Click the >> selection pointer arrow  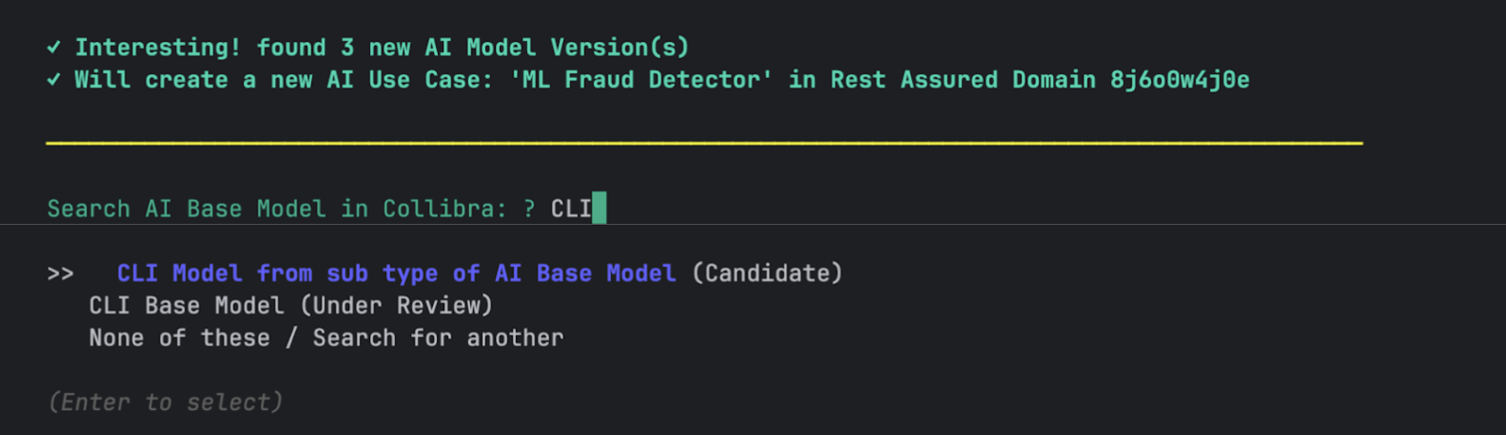[60, 274]
